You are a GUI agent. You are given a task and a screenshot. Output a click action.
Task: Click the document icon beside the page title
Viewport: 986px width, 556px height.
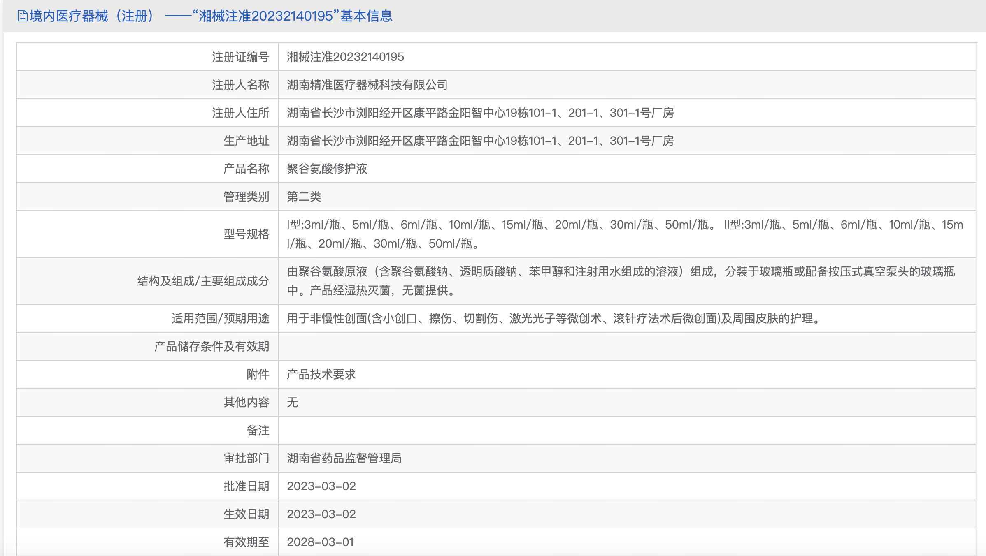[x=22, y=16]
